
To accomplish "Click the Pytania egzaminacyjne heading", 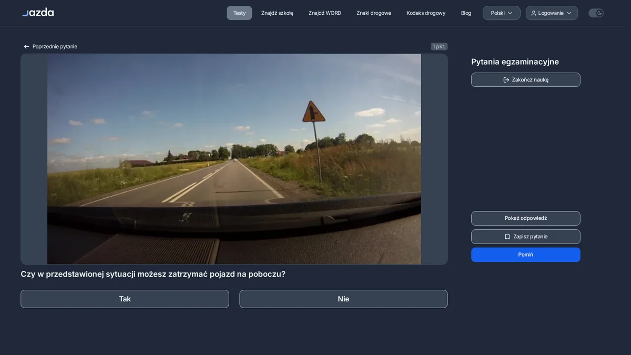I will click(515, 62).
